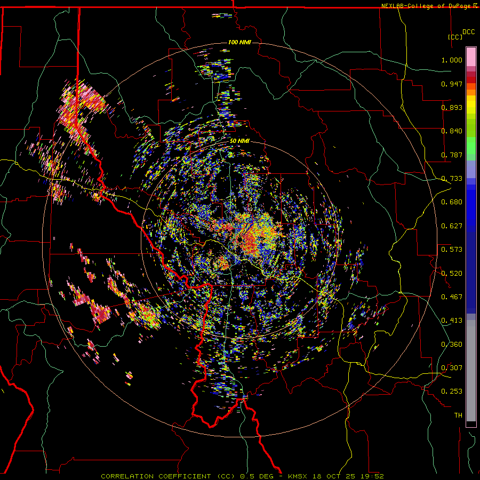
Task: Select the 0.467 legend value
Action: (452, 297)
